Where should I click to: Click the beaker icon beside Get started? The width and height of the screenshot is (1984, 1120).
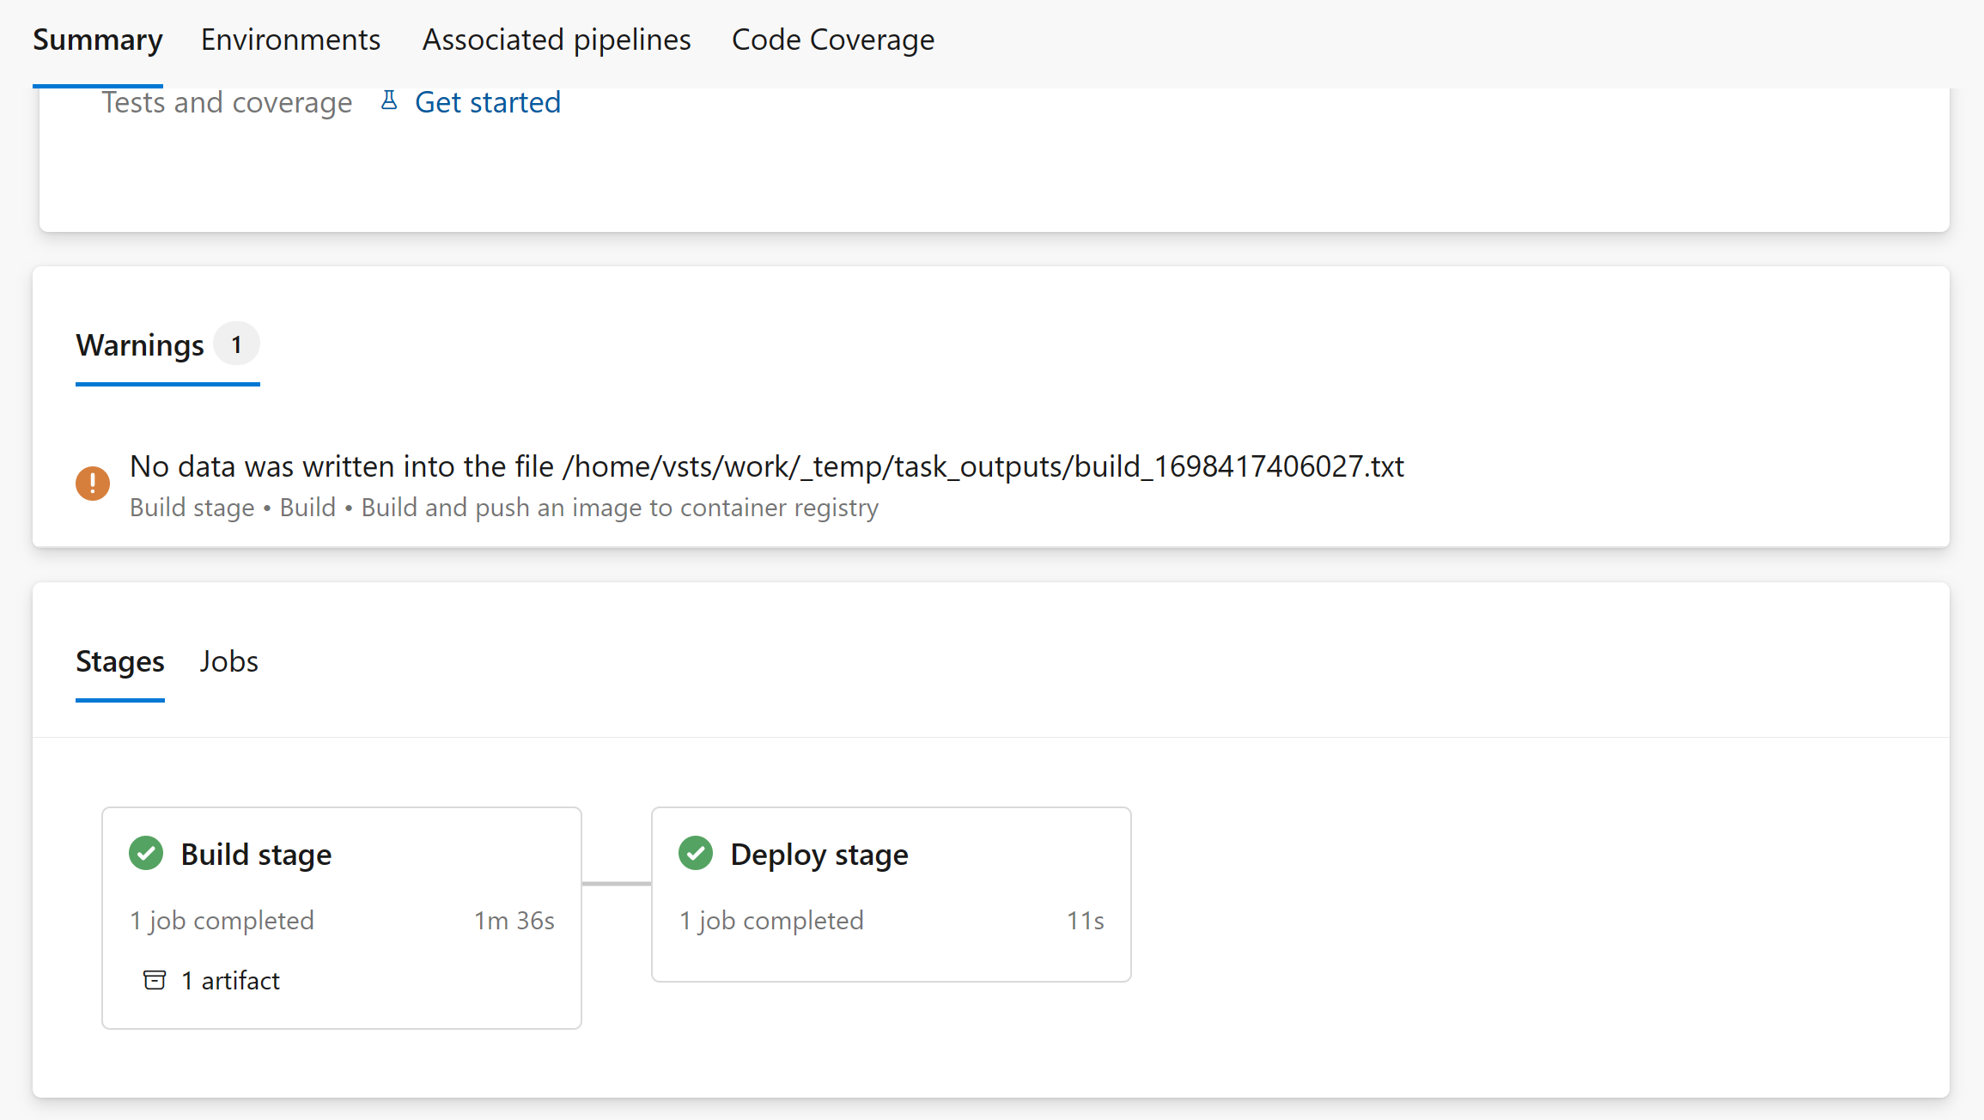point(389,100)
